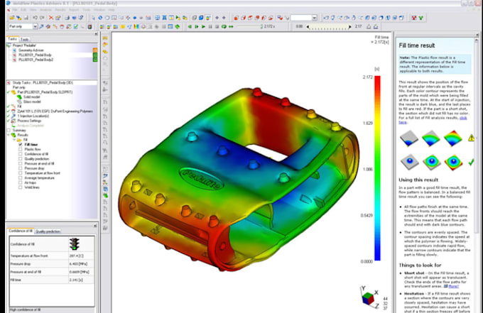Click the globe rotate view icon
The height and width of the screenshot is (313, 483).
point(100,18)
